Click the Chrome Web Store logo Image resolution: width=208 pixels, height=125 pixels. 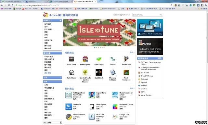[x=45, y=15]
